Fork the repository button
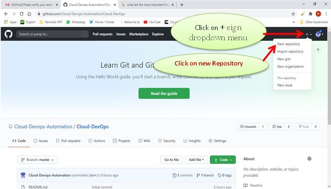Screen dimensions: 331x189 click(x=303, y=127)
